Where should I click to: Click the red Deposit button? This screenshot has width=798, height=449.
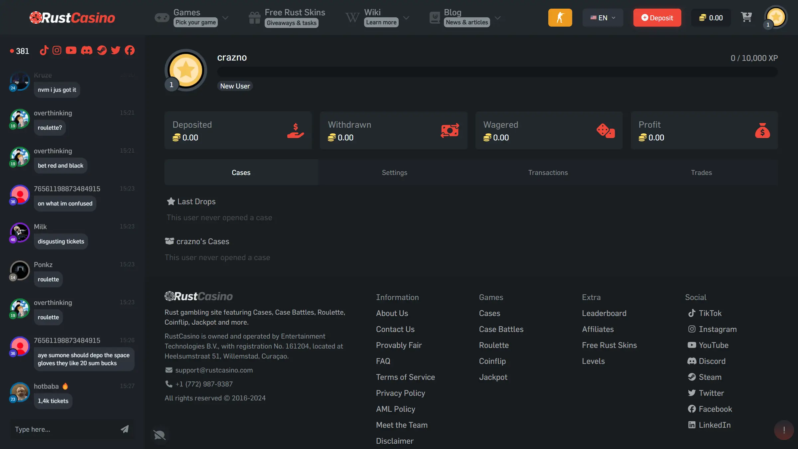[657, 18]
